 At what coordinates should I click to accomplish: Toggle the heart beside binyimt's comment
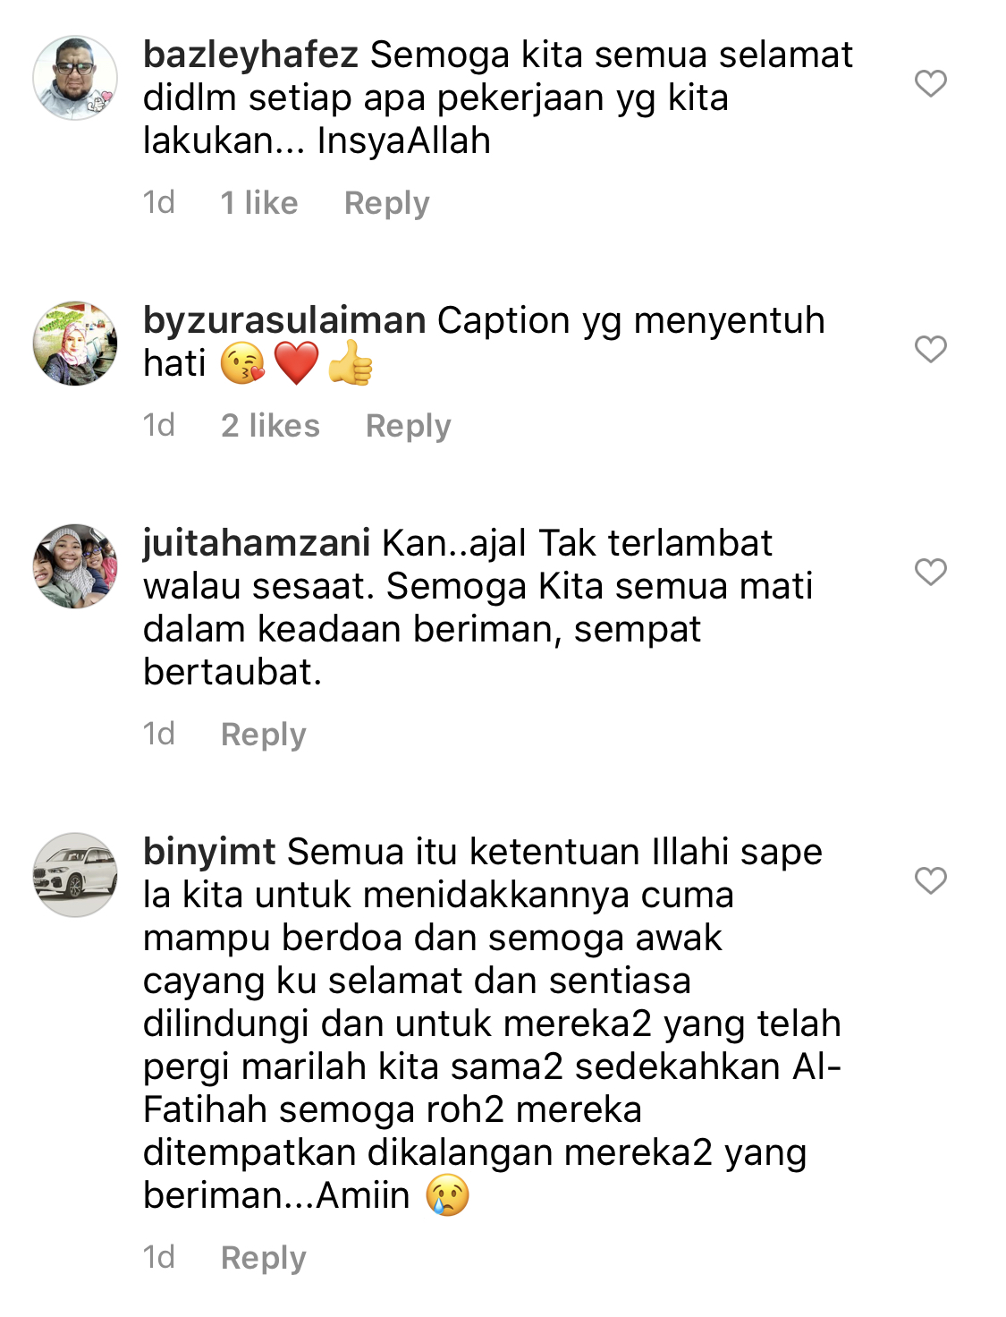931,880
